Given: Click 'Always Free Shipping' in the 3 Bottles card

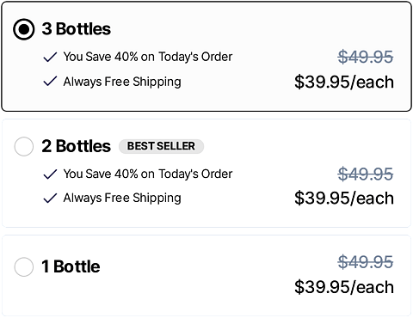Looking at the screenshot, I should tap(122, 82).
